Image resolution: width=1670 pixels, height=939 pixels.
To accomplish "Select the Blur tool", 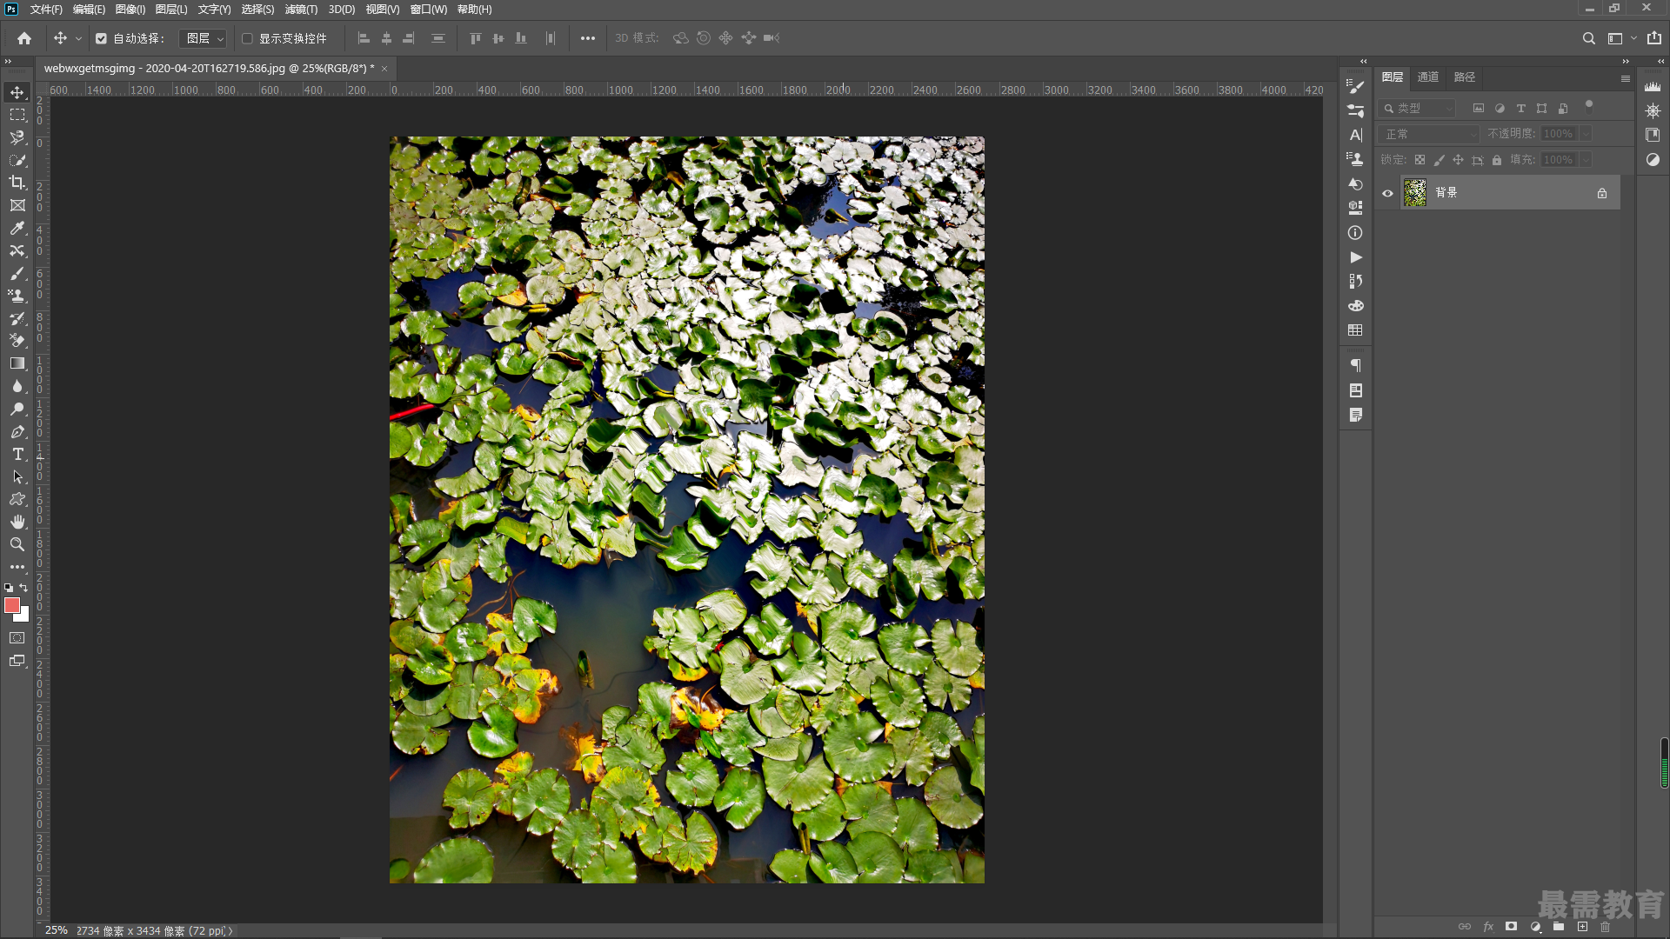I will click(17, 386).
